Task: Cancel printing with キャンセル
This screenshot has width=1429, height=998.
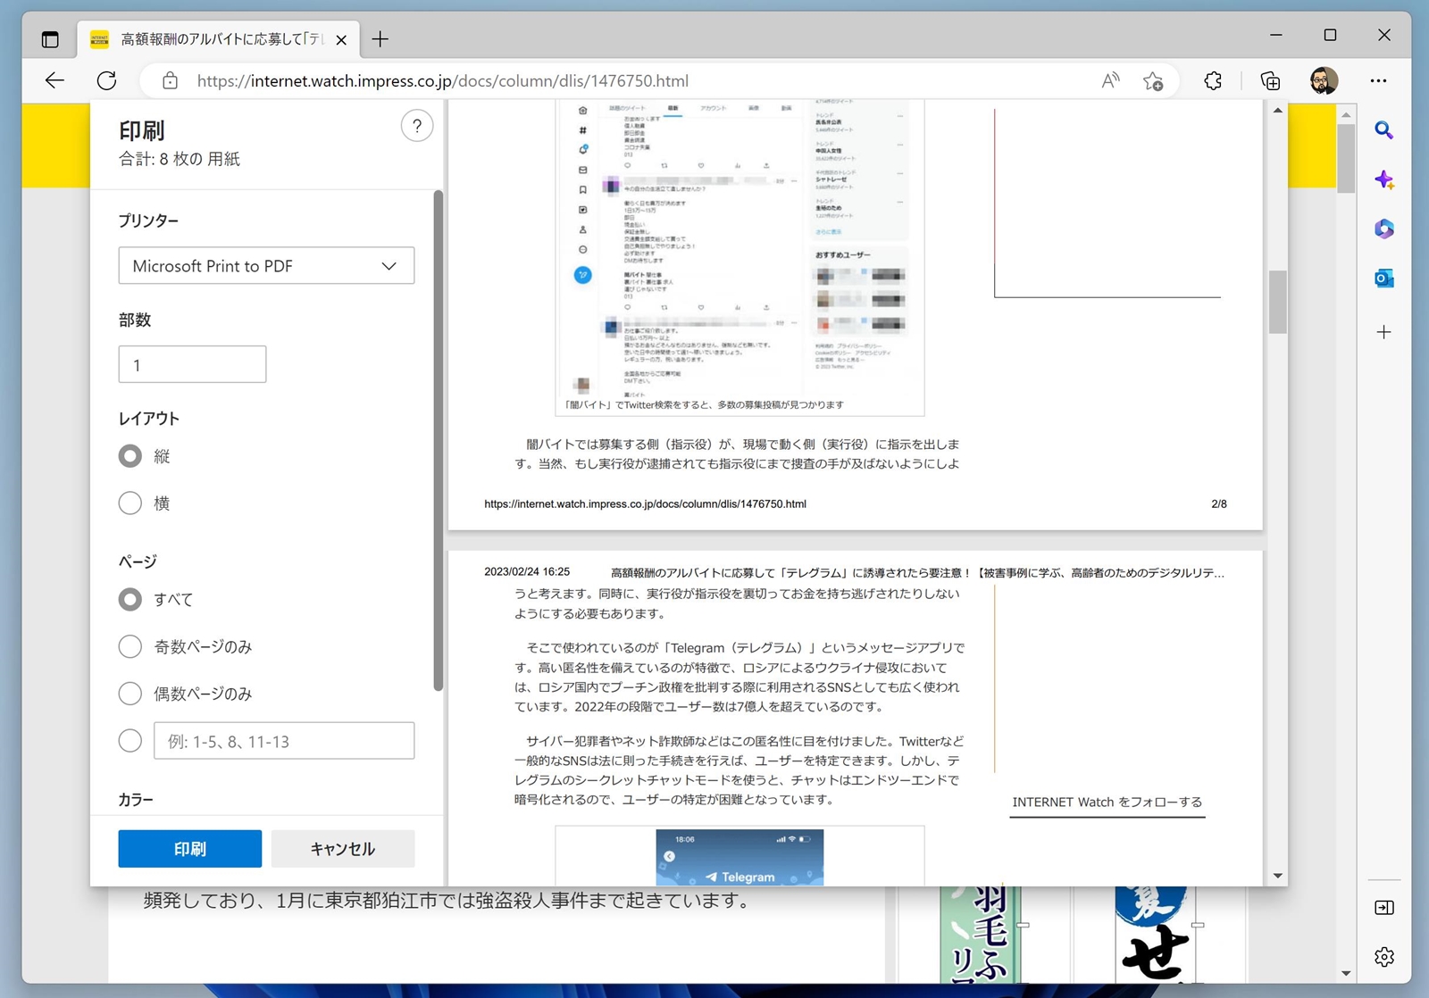Action: coord(342,848)
